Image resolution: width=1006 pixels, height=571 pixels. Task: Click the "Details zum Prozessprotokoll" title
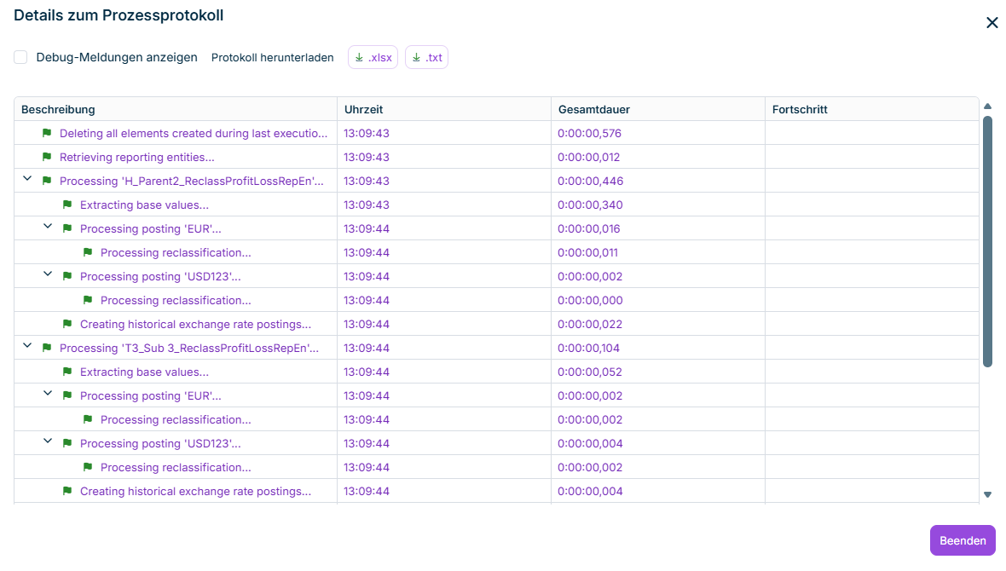[119, 15]
